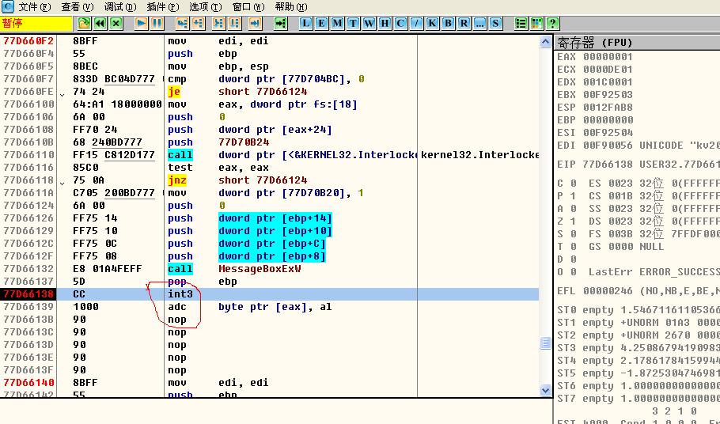720x424 pixels.
Task: Open Call stack with K button
Action: [432, 24]
